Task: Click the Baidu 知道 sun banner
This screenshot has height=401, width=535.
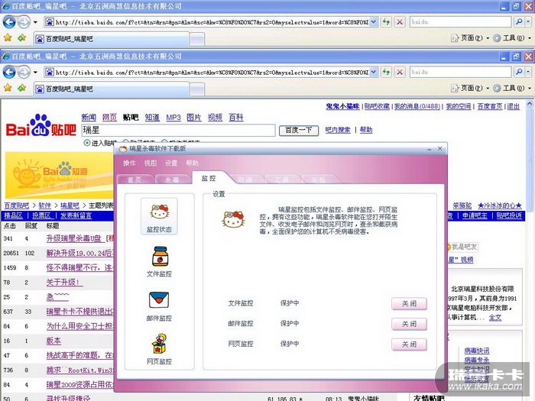Action: coord(59,175)
